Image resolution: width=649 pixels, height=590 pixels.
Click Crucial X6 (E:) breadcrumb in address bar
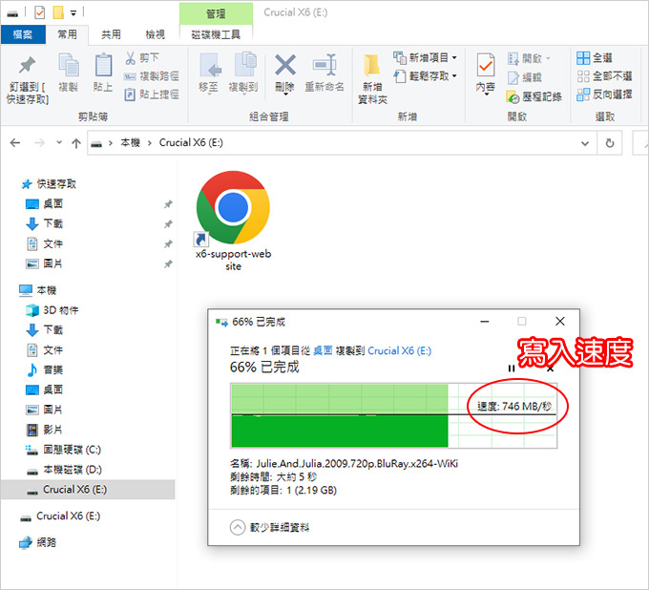(191, 143)
